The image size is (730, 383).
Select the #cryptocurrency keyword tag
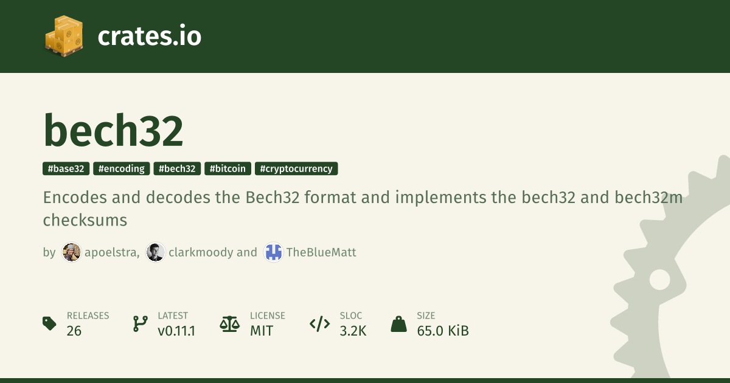pyautogui.click(x=296, y=168)
